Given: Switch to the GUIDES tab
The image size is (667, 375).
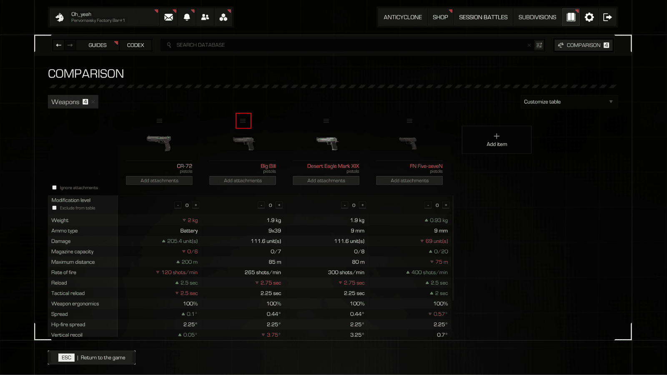Looking at the screenshot, I should [98, 45].
